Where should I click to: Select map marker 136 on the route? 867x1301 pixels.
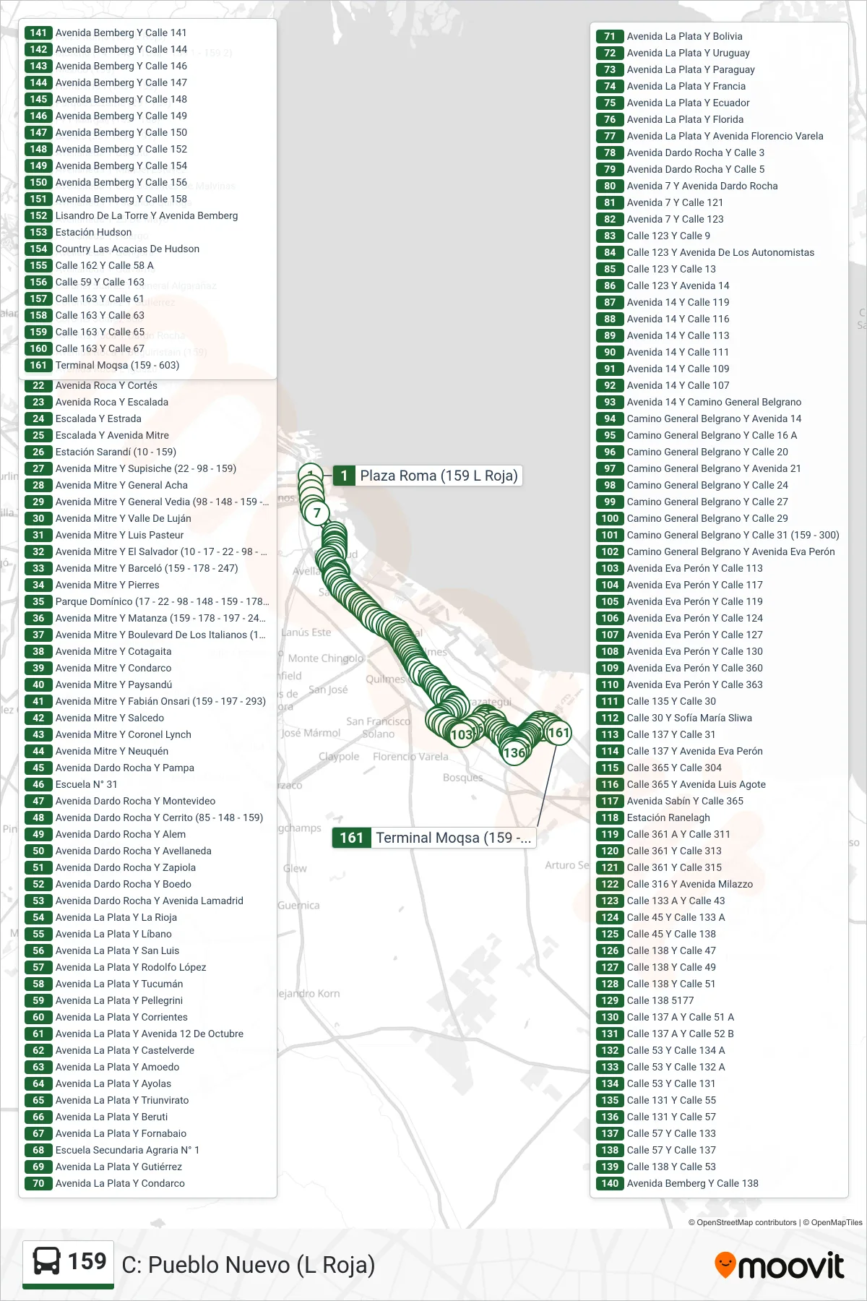click(514, 752)
